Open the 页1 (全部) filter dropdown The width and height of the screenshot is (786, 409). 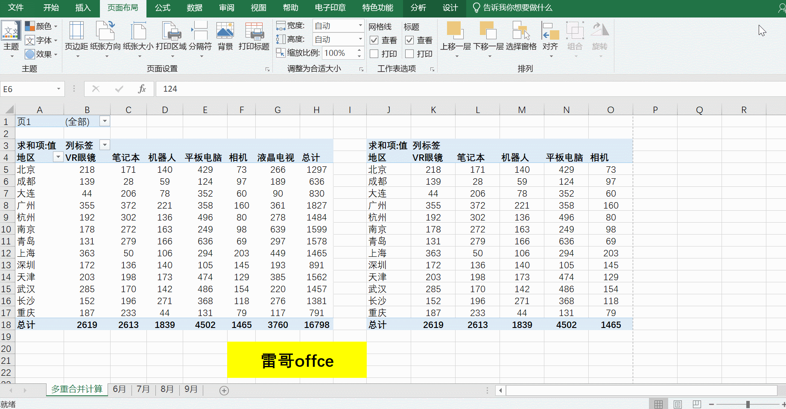pos(105,122)
